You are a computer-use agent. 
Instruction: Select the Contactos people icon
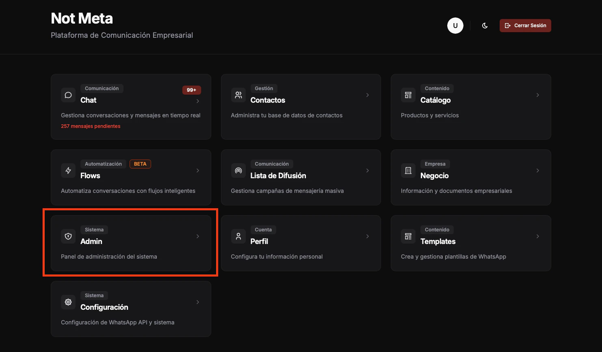click(x=238, y=95)
